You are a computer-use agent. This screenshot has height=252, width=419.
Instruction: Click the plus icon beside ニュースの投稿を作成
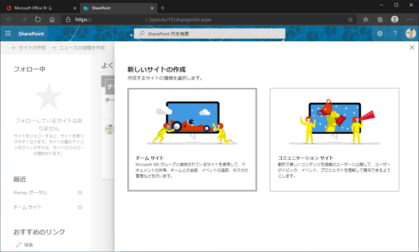54,48
